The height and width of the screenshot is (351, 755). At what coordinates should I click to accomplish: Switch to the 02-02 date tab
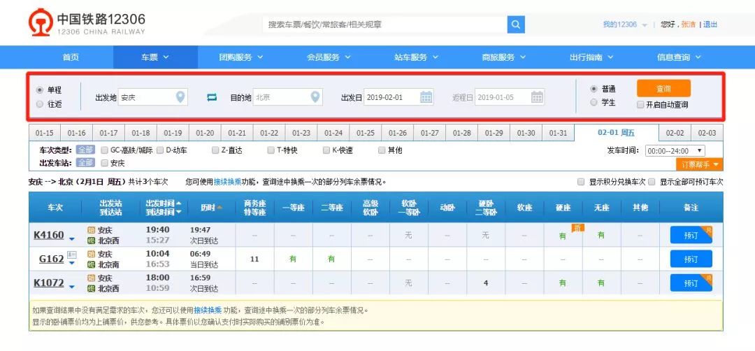(x=675, y=133)
